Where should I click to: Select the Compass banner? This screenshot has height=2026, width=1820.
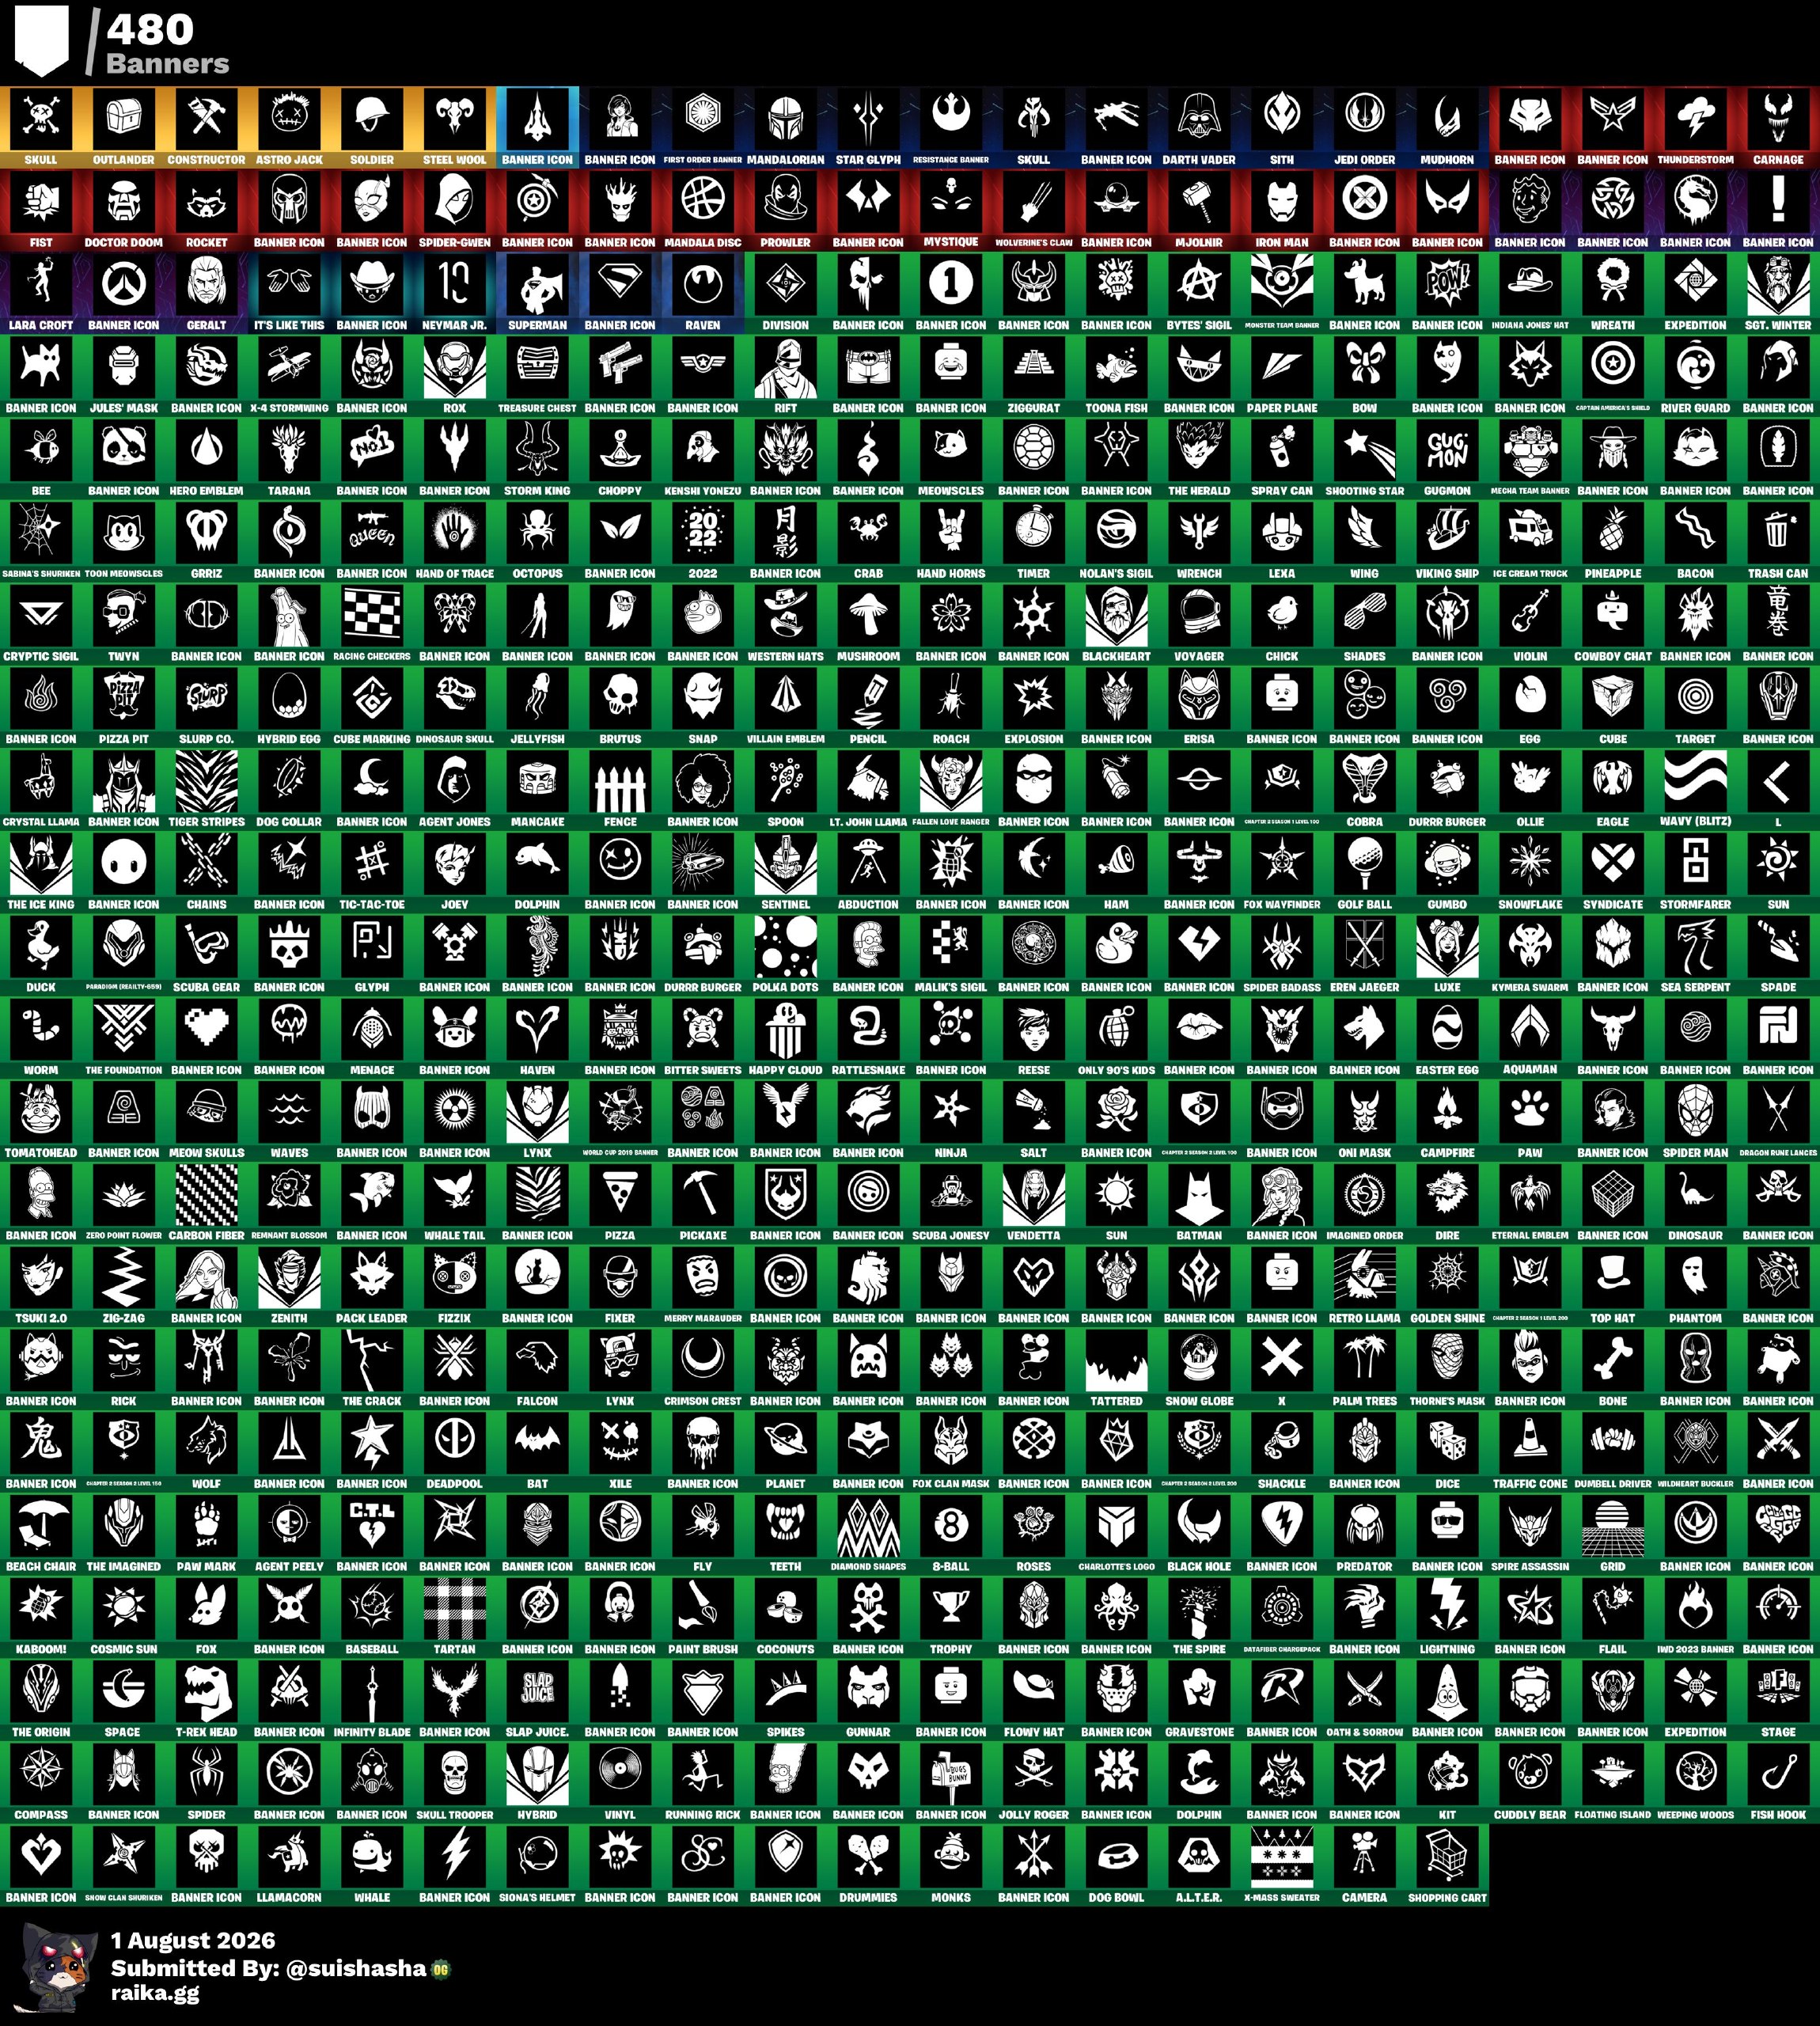(x=41, y=1783)
